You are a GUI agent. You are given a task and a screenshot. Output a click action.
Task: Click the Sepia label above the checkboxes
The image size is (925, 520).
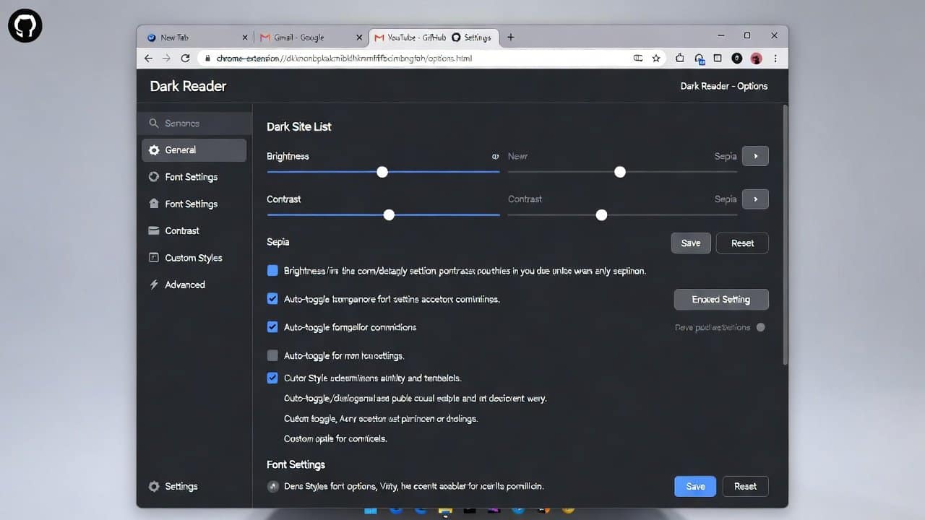(277, 242)
